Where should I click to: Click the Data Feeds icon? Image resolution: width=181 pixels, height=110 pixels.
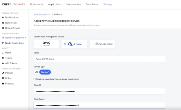tap(3, 23)
